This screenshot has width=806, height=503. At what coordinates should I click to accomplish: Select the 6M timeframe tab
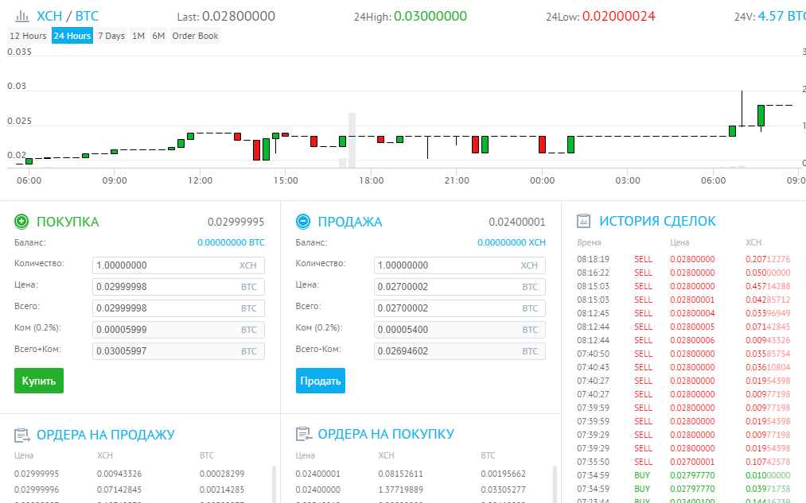pyautogui.click(x=158, y=35)
